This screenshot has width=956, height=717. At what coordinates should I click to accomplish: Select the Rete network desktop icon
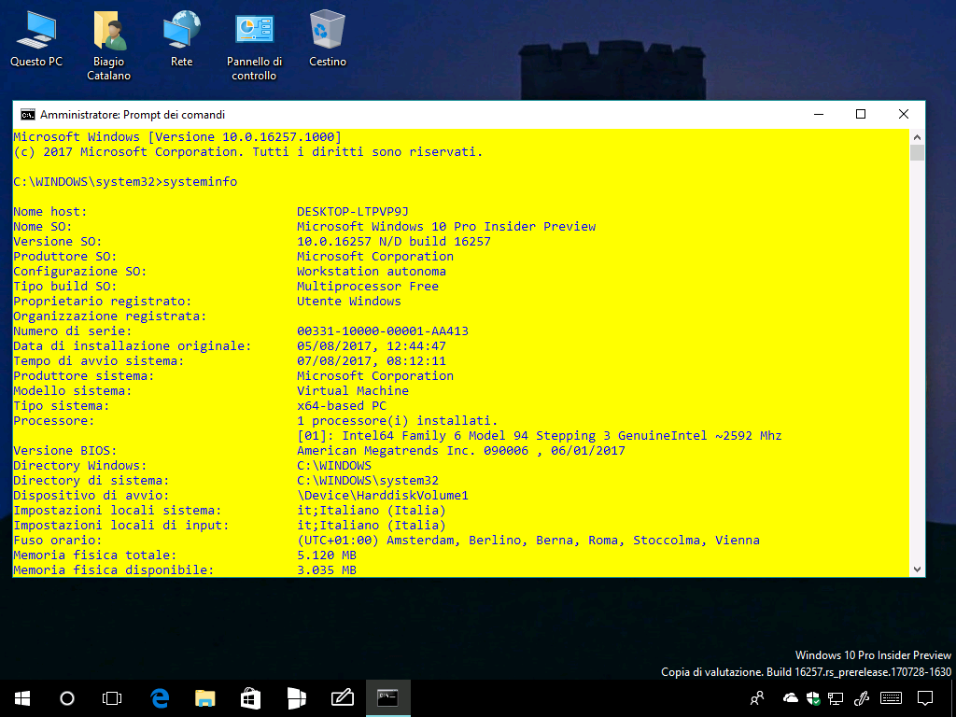point(182,37)
